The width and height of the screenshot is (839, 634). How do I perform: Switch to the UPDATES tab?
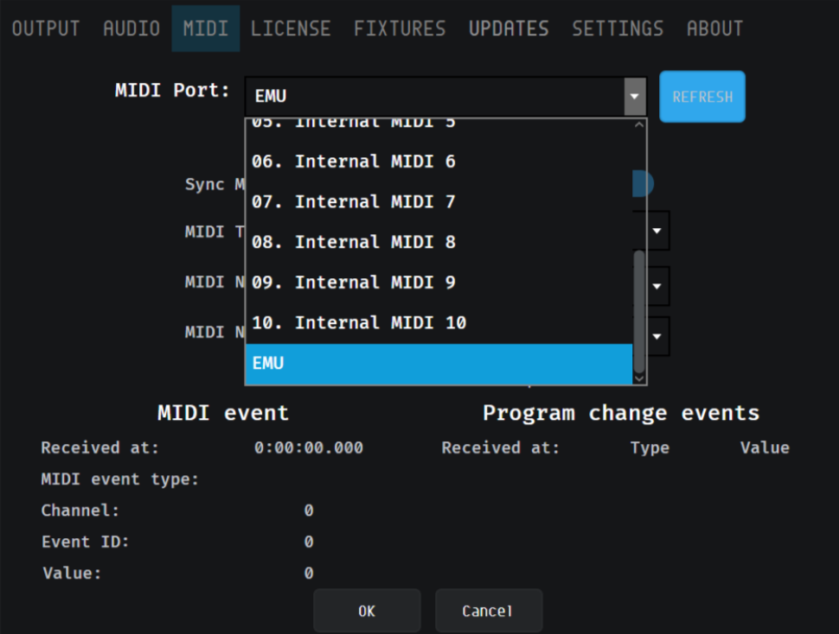tap(509, 29)
